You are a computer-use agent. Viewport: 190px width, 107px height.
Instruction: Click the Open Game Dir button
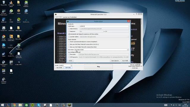[x=115, y=61]
